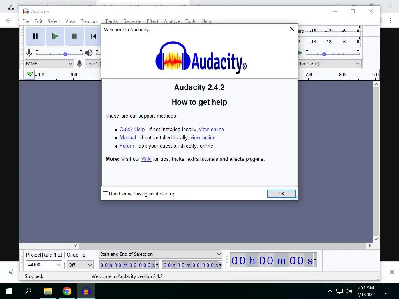
Task: Start playback with the green Play button
Action: pyautogui.click(x=55, y=36)
